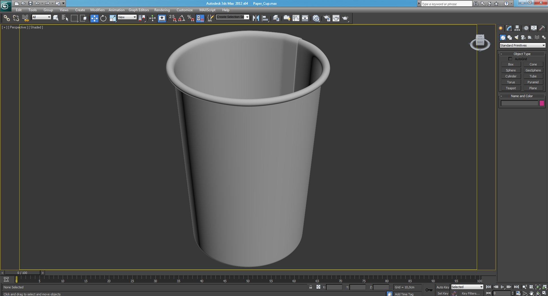Click the Mirror tool
The image size is (548, 296).
[x=256, y=18]
